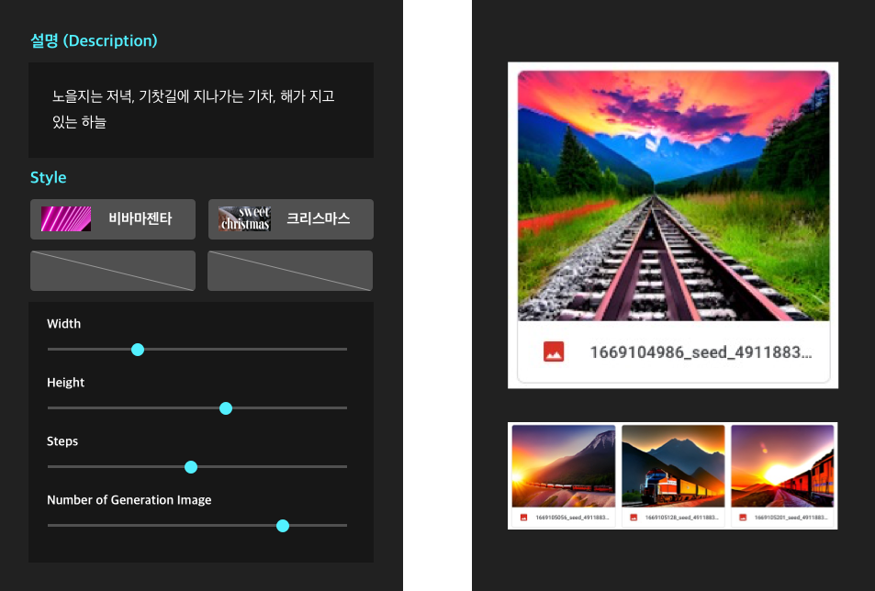
Task: Open the 1669105201 sunset train thumbnail
Action: click(782, 466)
